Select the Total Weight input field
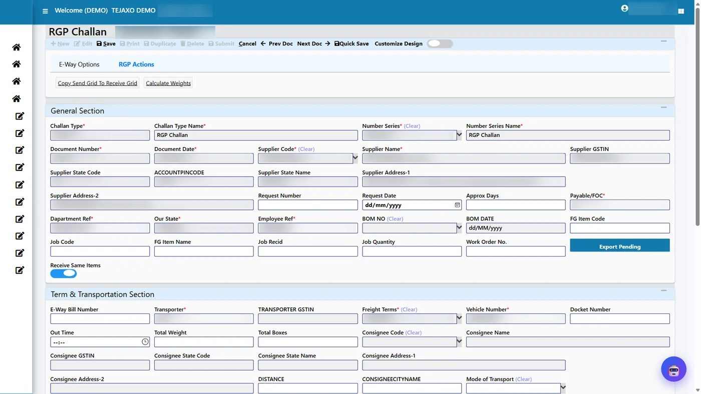The height and width of the screenshot is (394, 701). click(204, 342)
